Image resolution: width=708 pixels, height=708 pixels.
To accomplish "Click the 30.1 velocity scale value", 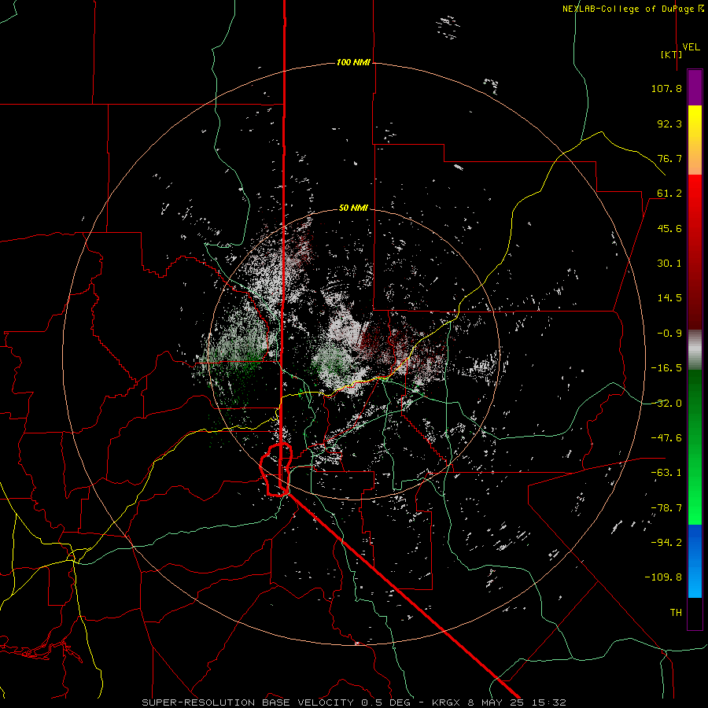I will (x=669, y=264).
